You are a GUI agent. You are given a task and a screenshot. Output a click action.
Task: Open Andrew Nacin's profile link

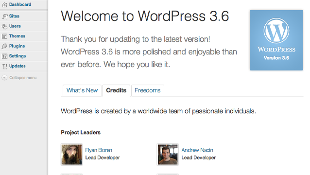(x=197, y=150)
